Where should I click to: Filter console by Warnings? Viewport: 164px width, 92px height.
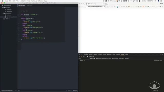(x=114, y=59)
